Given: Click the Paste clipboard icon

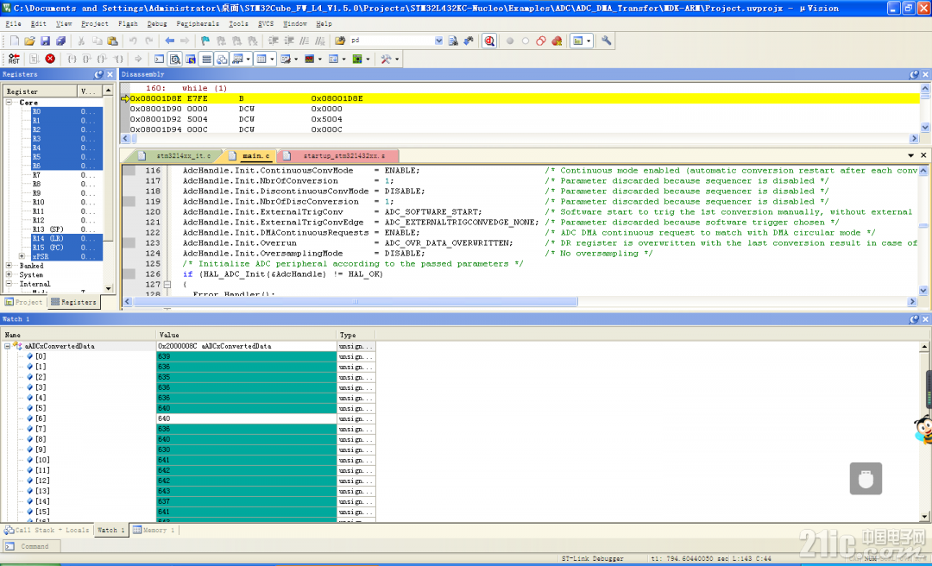Looking at the screenshot, I should [112, 41].
